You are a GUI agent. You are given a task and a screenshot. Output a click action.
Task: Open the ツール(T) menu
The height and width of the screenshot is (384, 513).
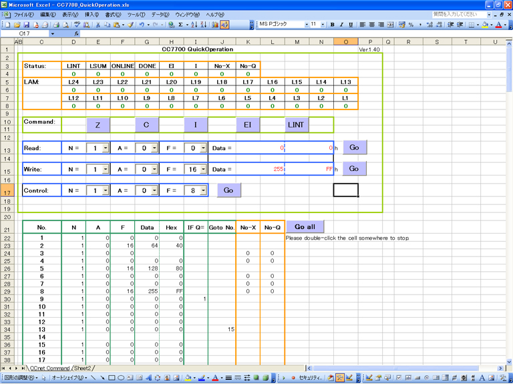[136, 15]
